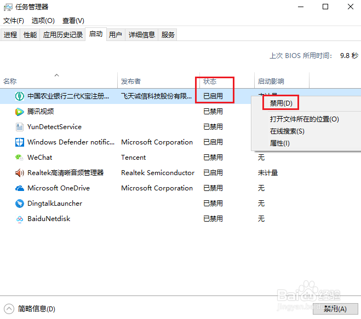Screen dimensions: 361x319
Task: Sort by the 名称 column header
Action: 59,81
